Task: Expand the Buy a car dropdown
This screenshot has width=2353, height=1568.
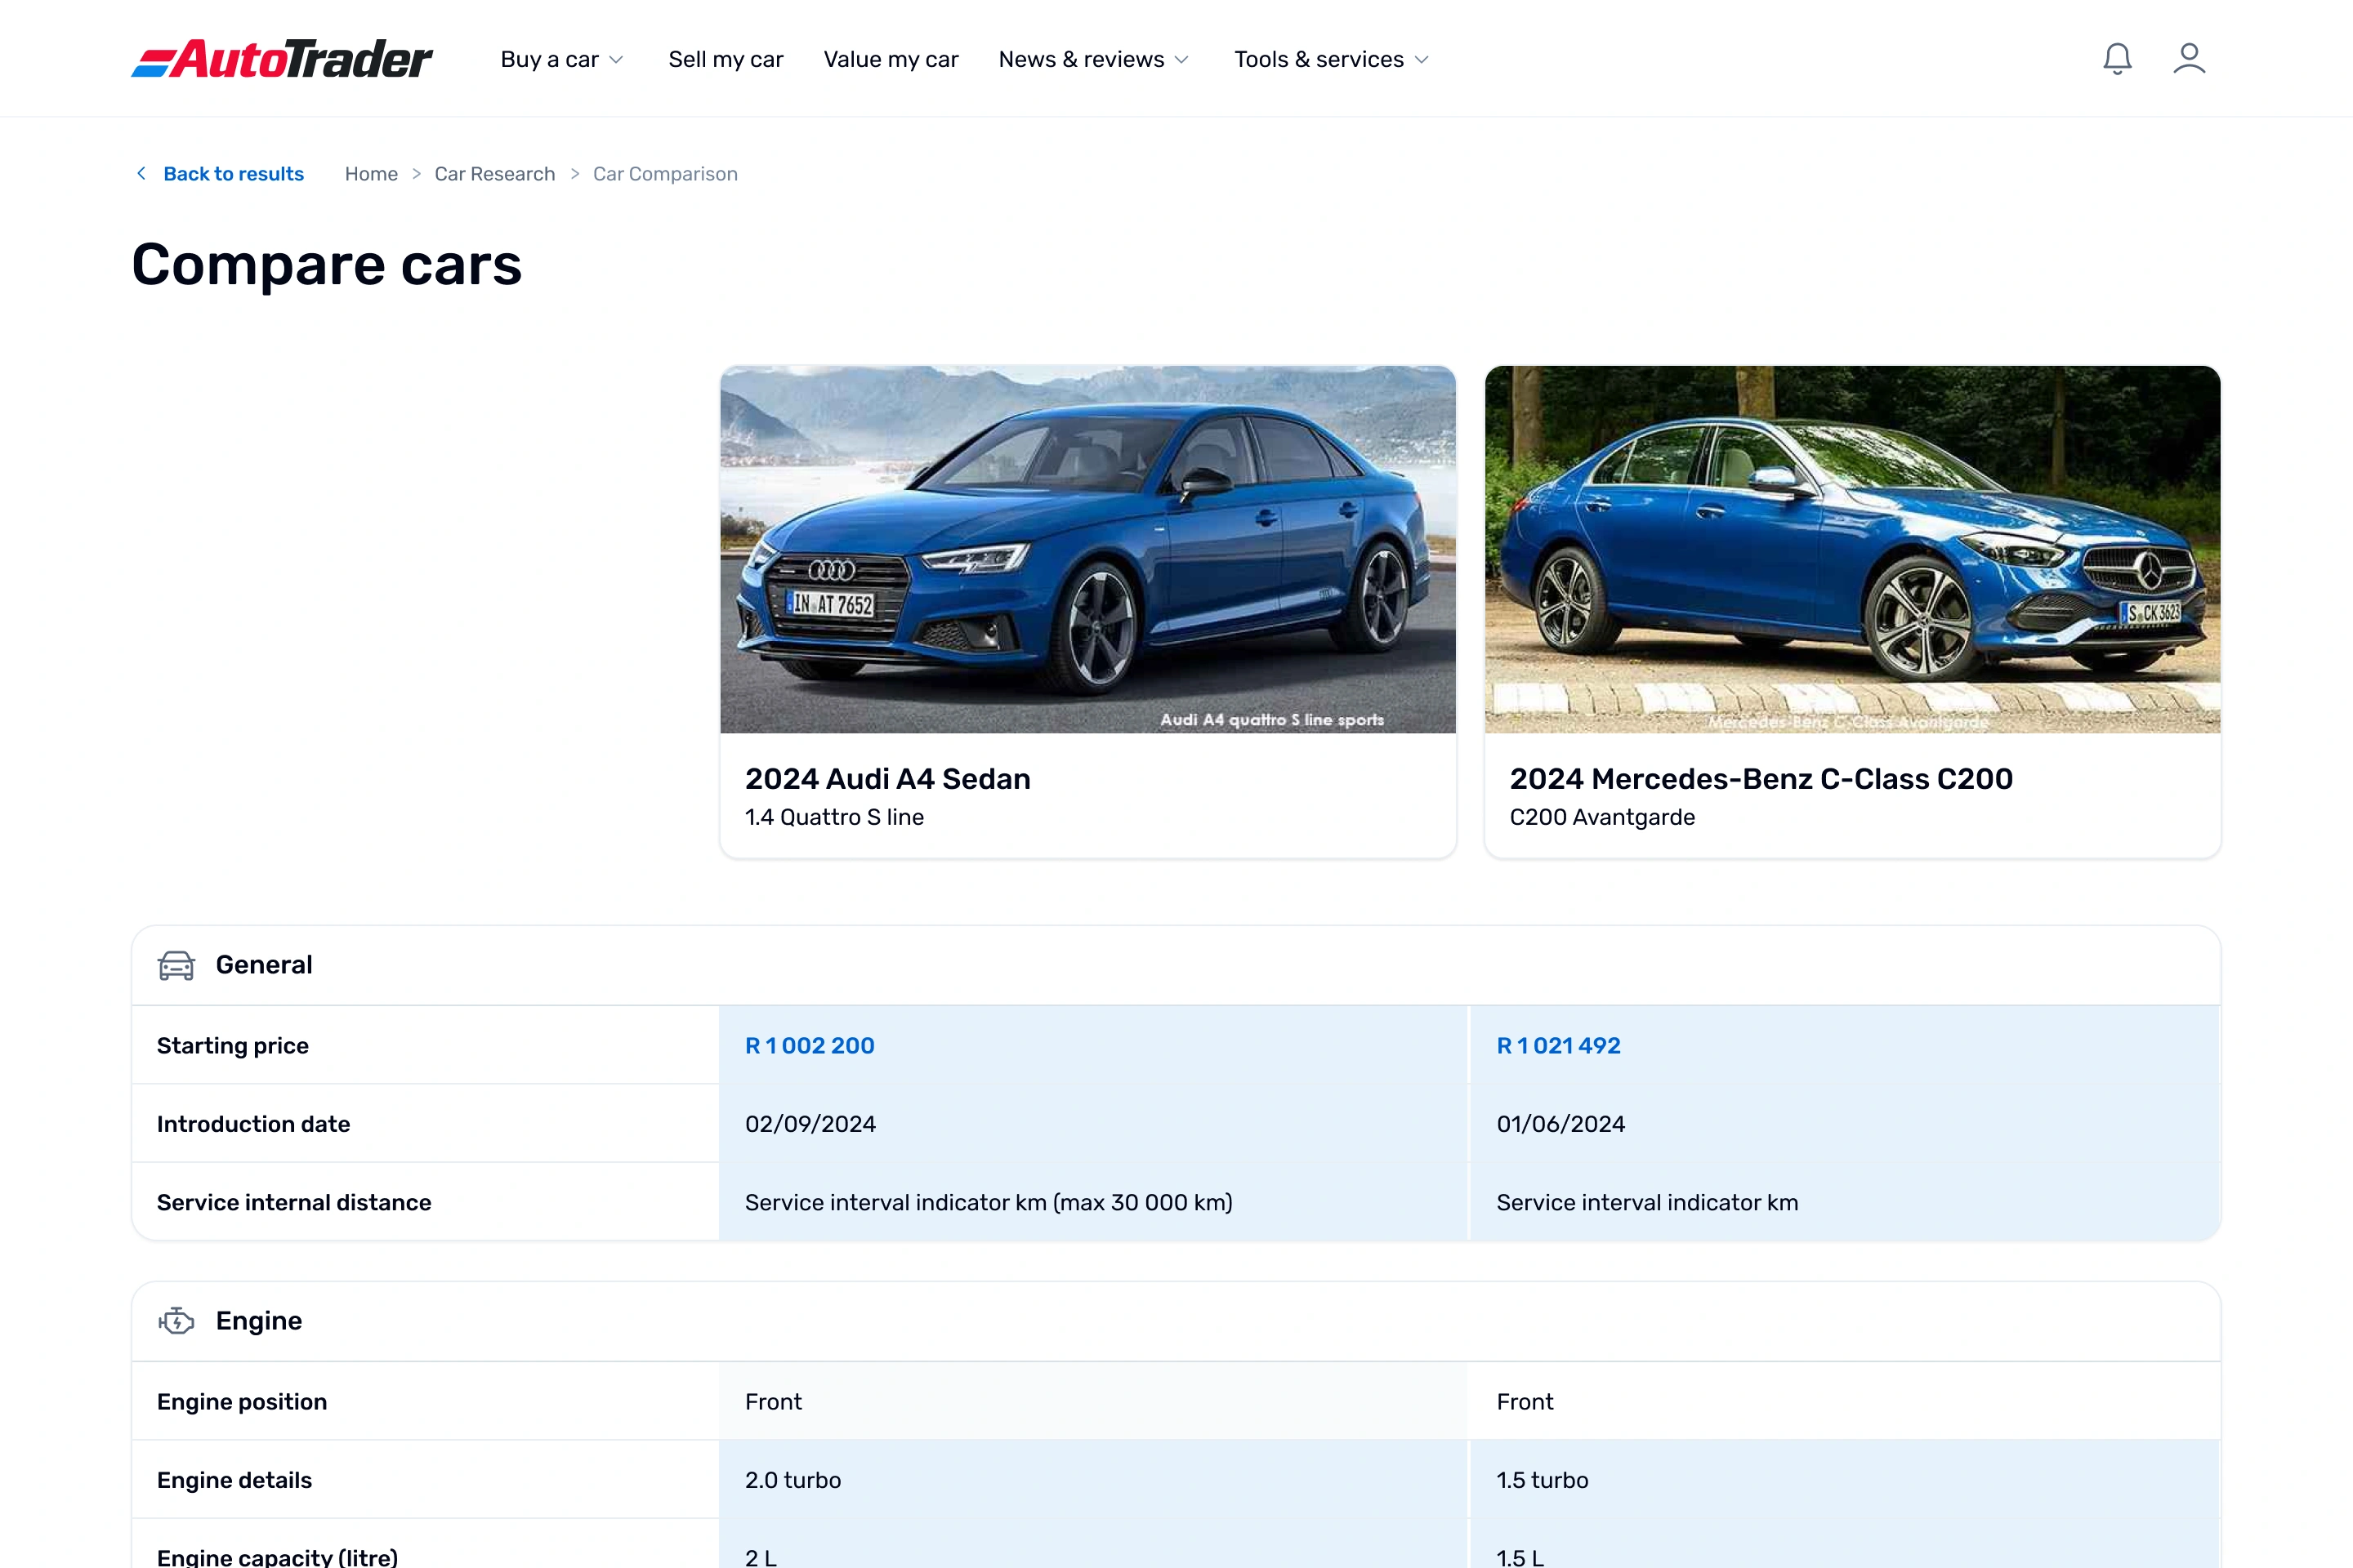Action: point(562,59)
